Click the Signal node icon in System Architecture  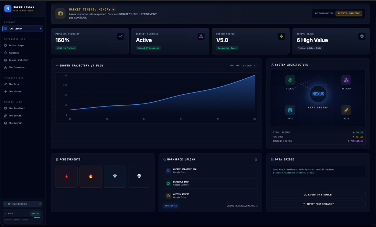(290, 80)
